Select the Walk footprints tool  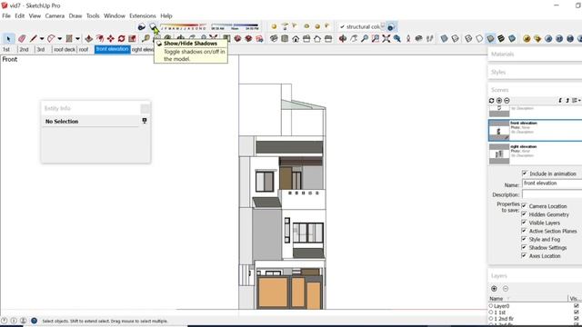(x=430, y=38)
